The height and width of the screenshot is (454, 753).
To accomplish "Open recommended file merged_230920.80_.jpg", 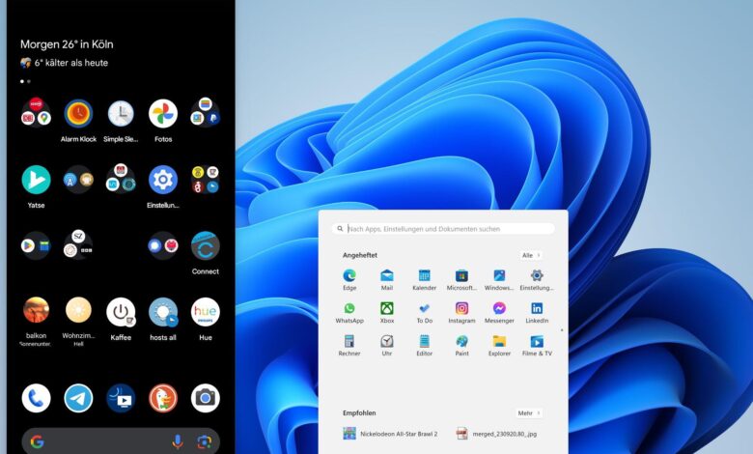I will [496, 434].
